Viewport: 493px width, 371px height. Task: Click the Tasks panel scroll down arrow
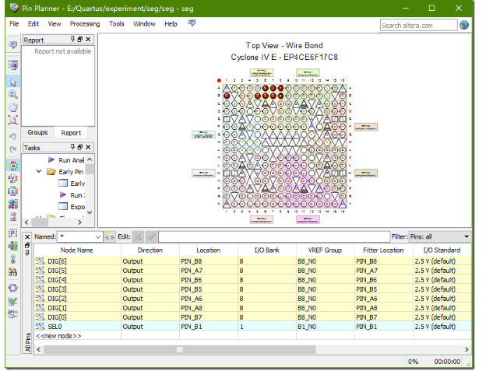point(90,212)
